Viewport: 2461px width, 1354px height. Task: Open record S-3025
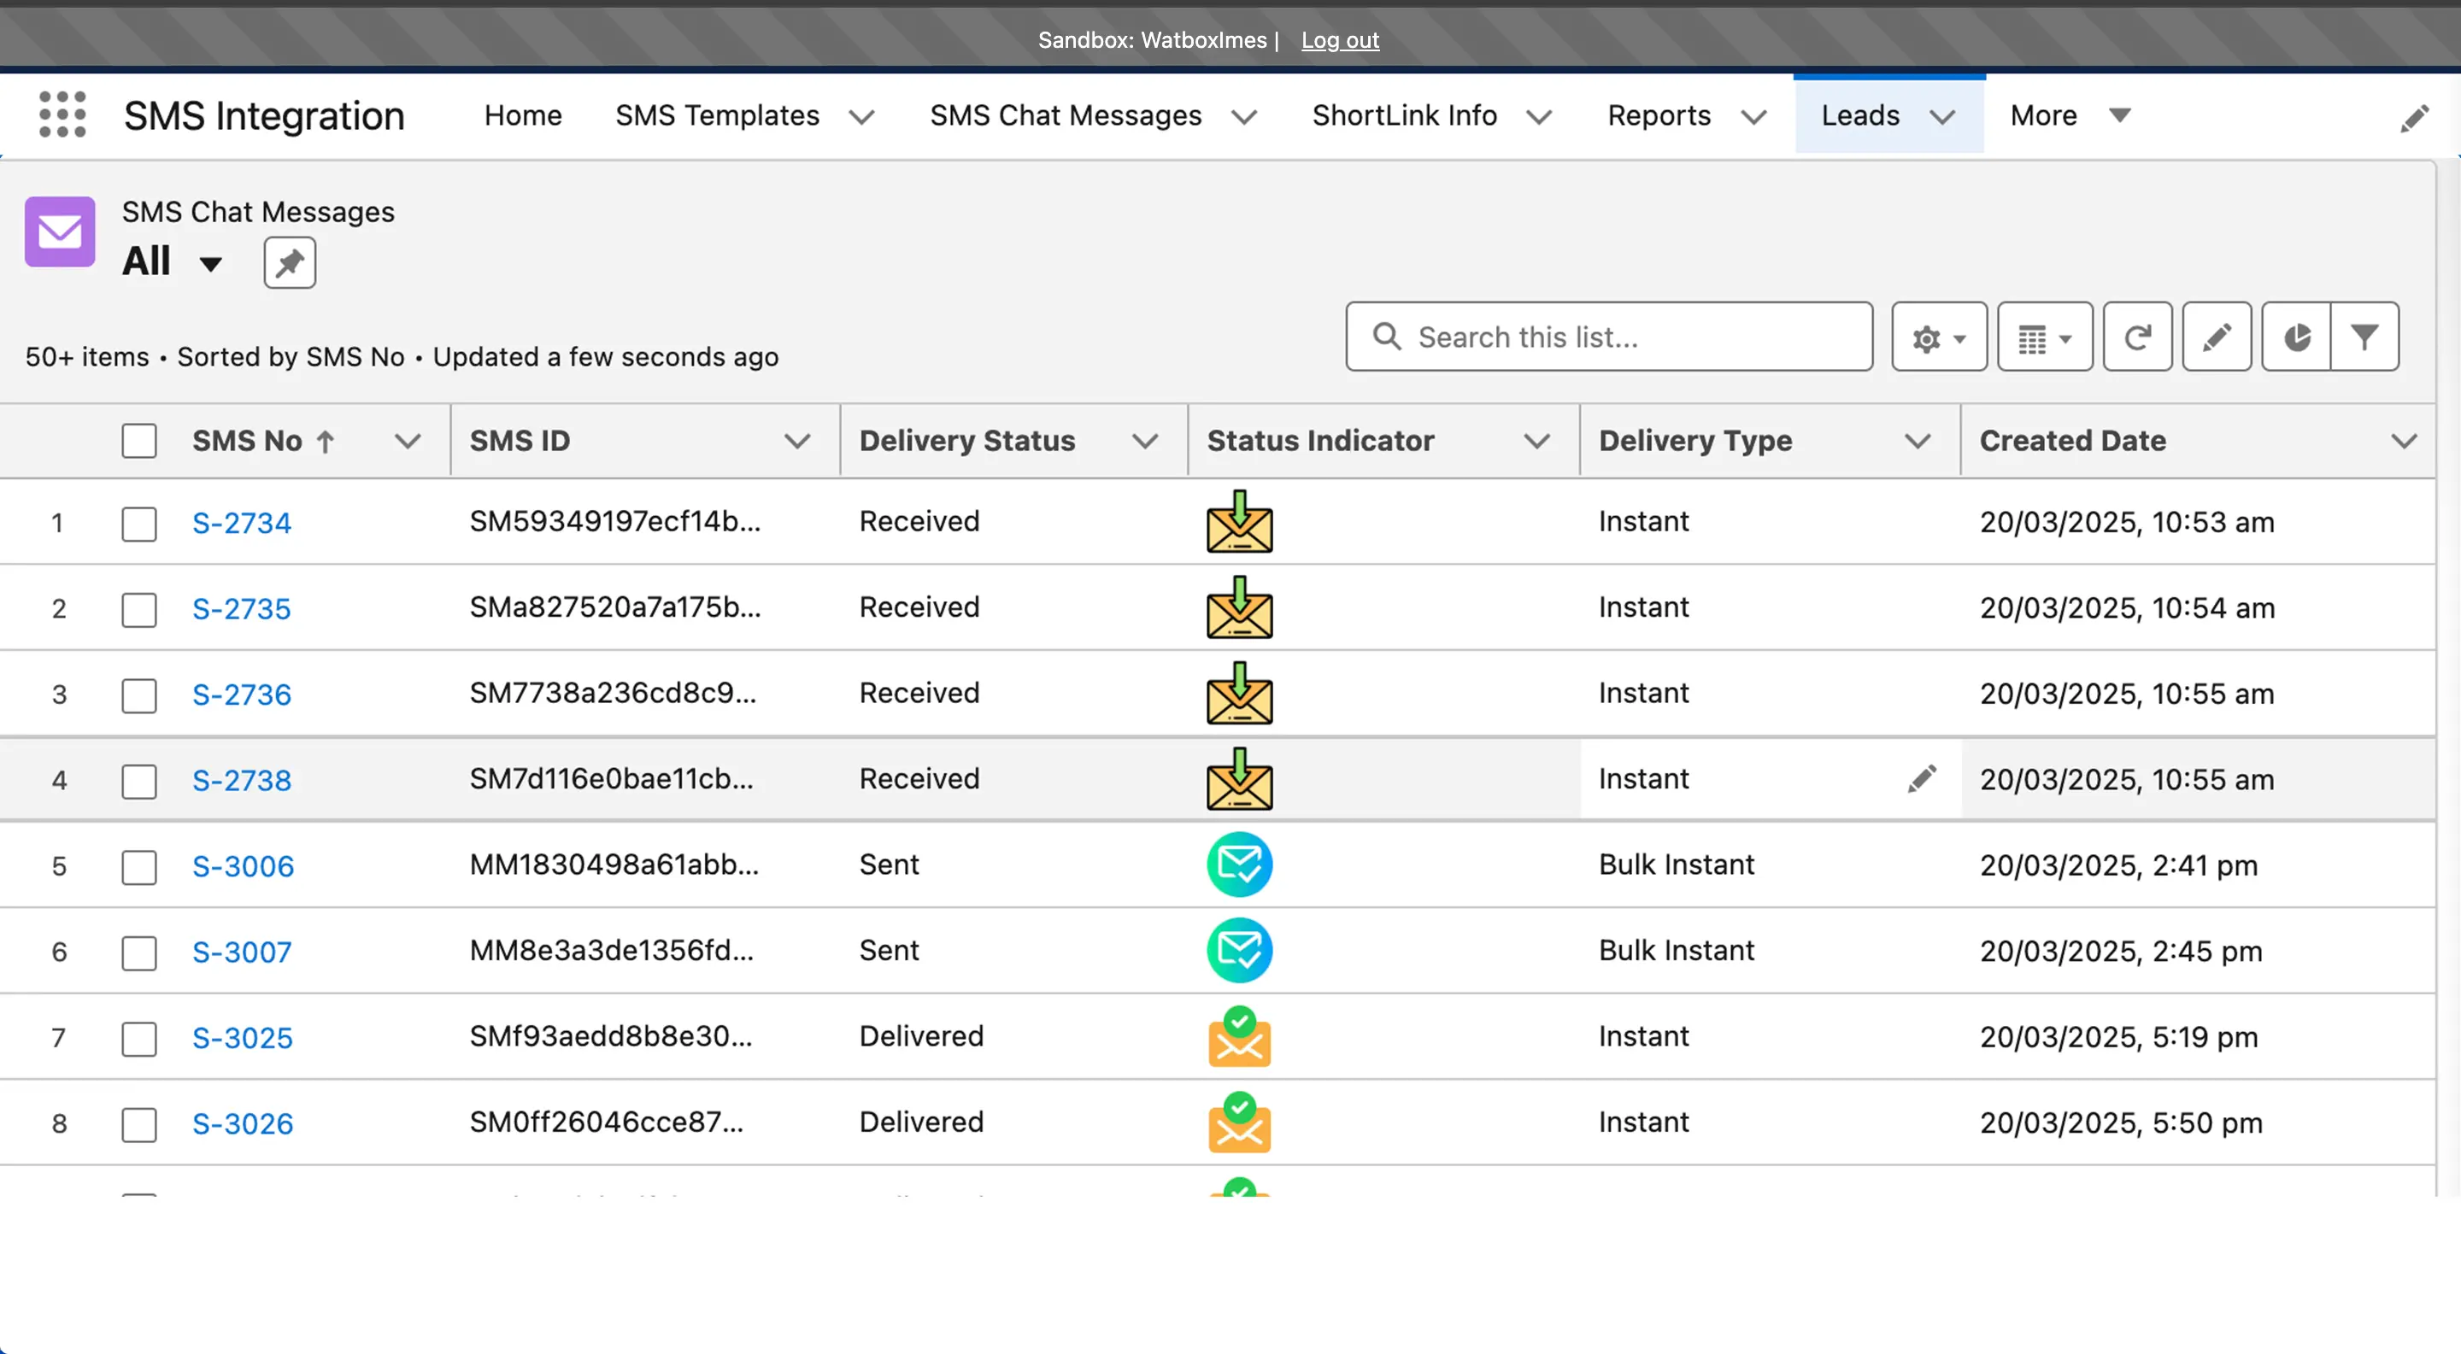coord(243,1039)
